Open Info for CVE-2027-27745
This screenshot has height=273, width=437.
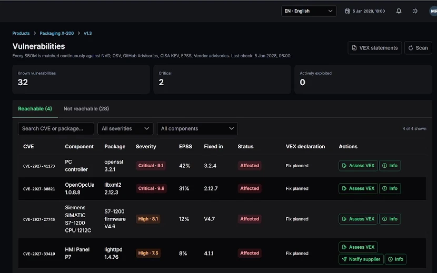pyautogui.click(x=390, y=219)
